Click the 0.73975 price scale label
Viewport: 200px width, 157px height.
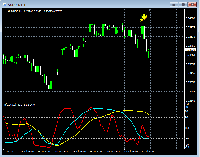click(x=190, y=28)
